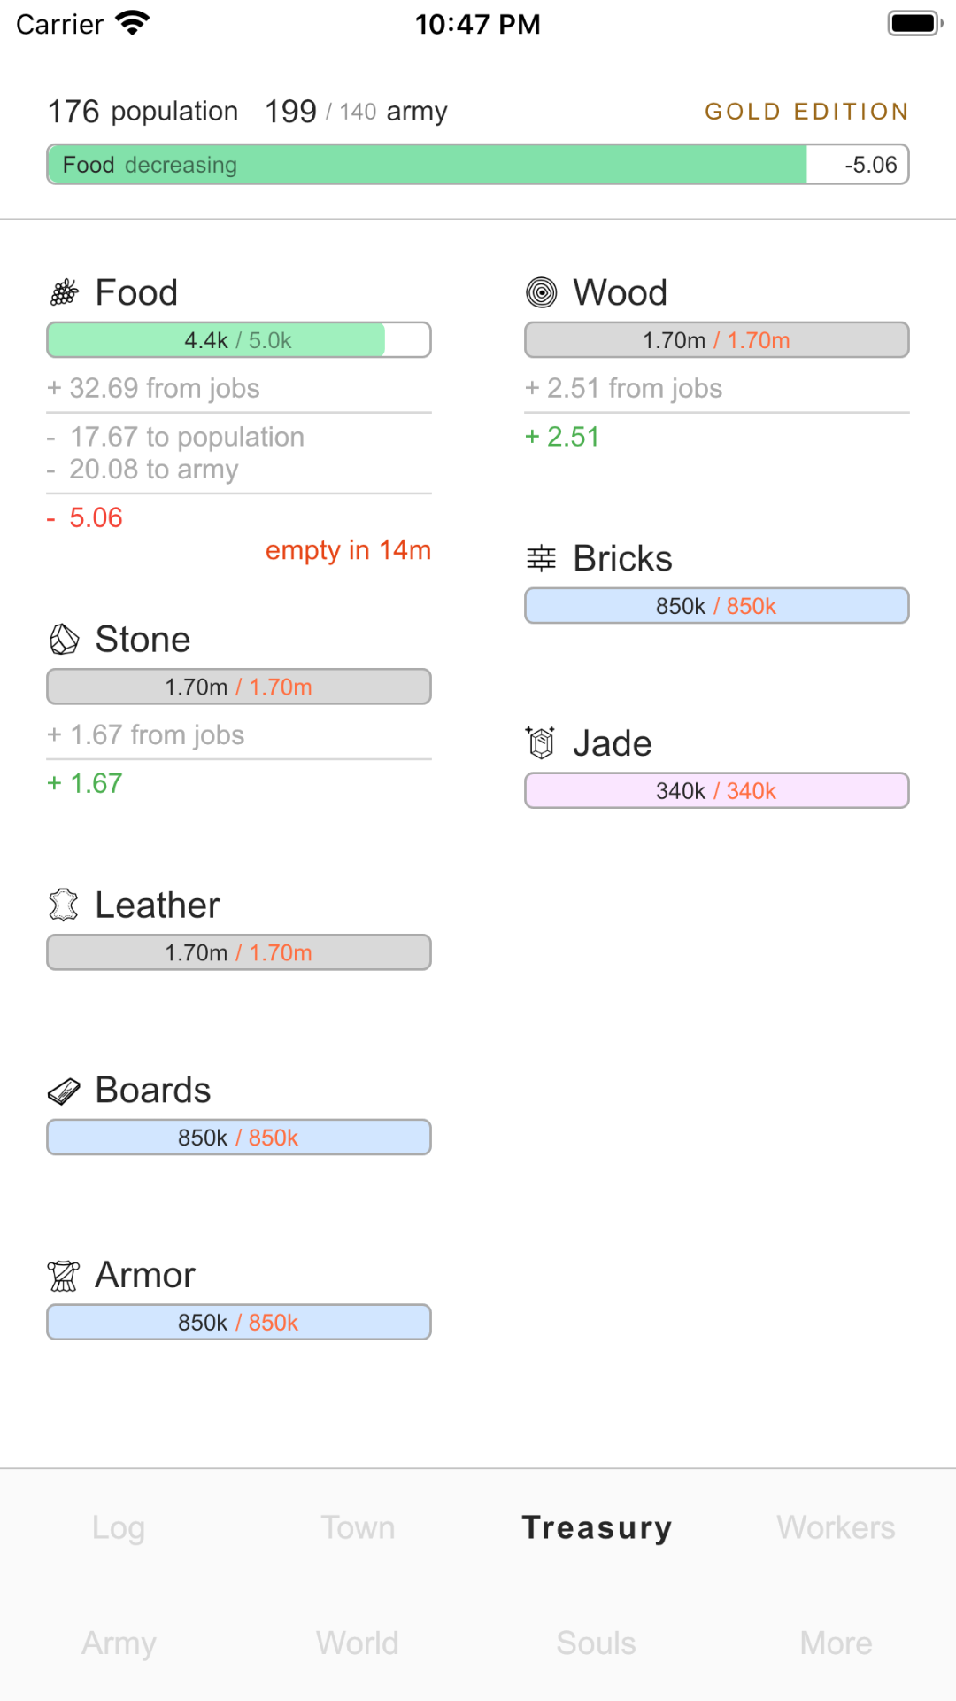Tap the Leather hide icon
Screen dimensions: 956x1701
pyautogui.click(x=64, y=905)
